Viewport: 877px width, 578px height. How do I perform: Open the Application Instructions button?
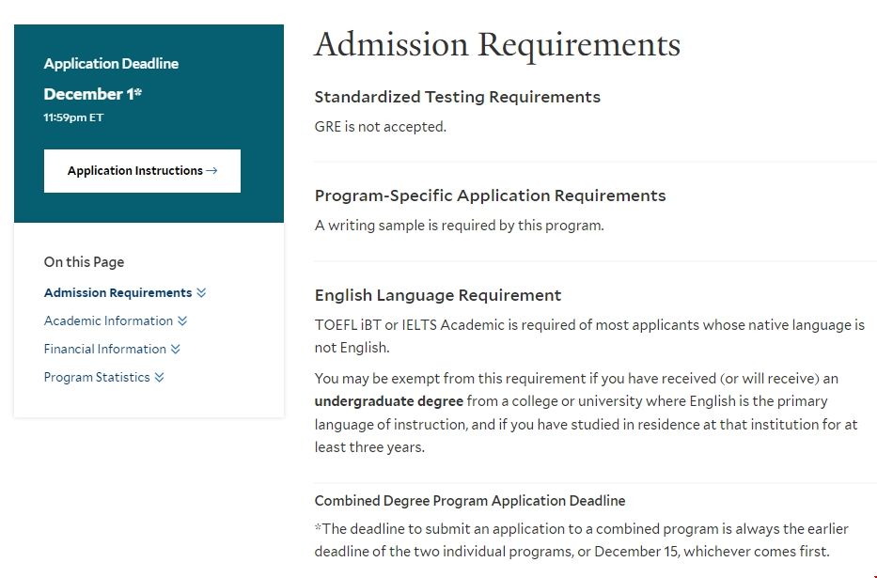click(x=142, y=171)
